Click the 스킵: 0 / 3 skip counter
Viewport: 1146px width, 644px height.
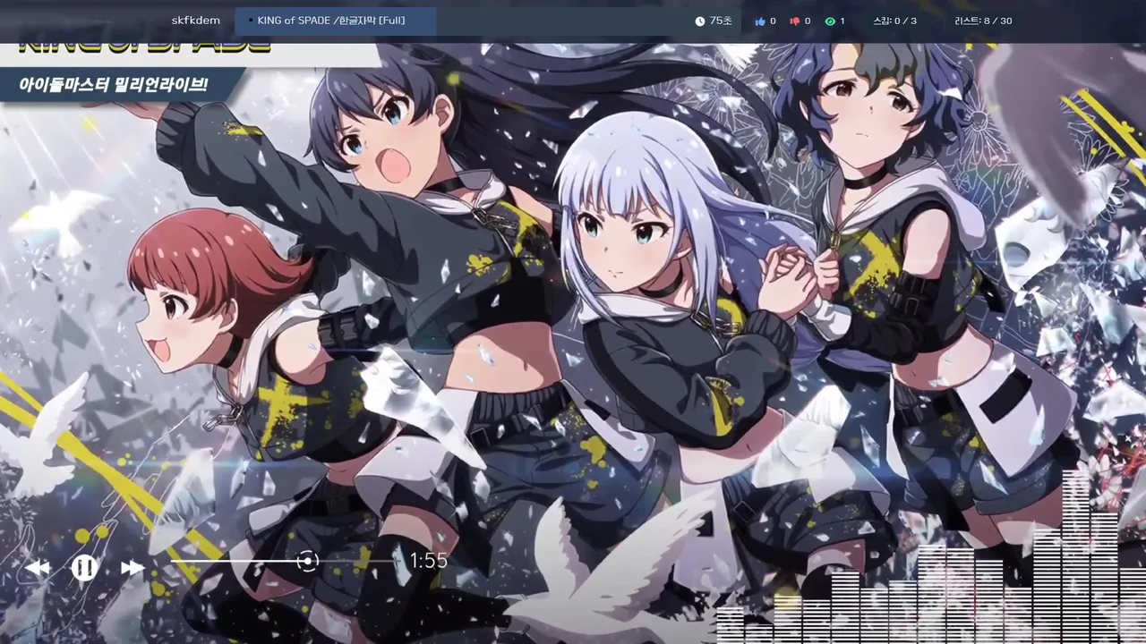tap(894, 21)
